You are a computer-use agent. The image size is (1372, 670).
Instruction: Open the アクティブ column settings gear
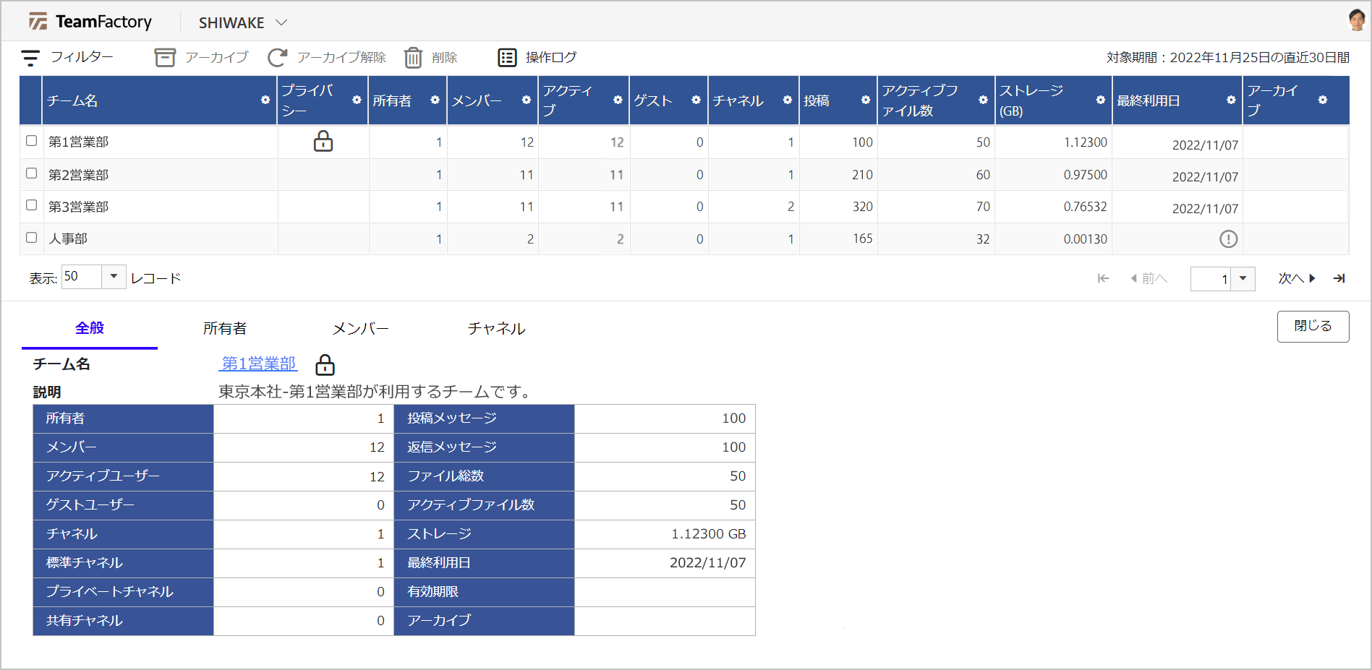tap(618, 100)
